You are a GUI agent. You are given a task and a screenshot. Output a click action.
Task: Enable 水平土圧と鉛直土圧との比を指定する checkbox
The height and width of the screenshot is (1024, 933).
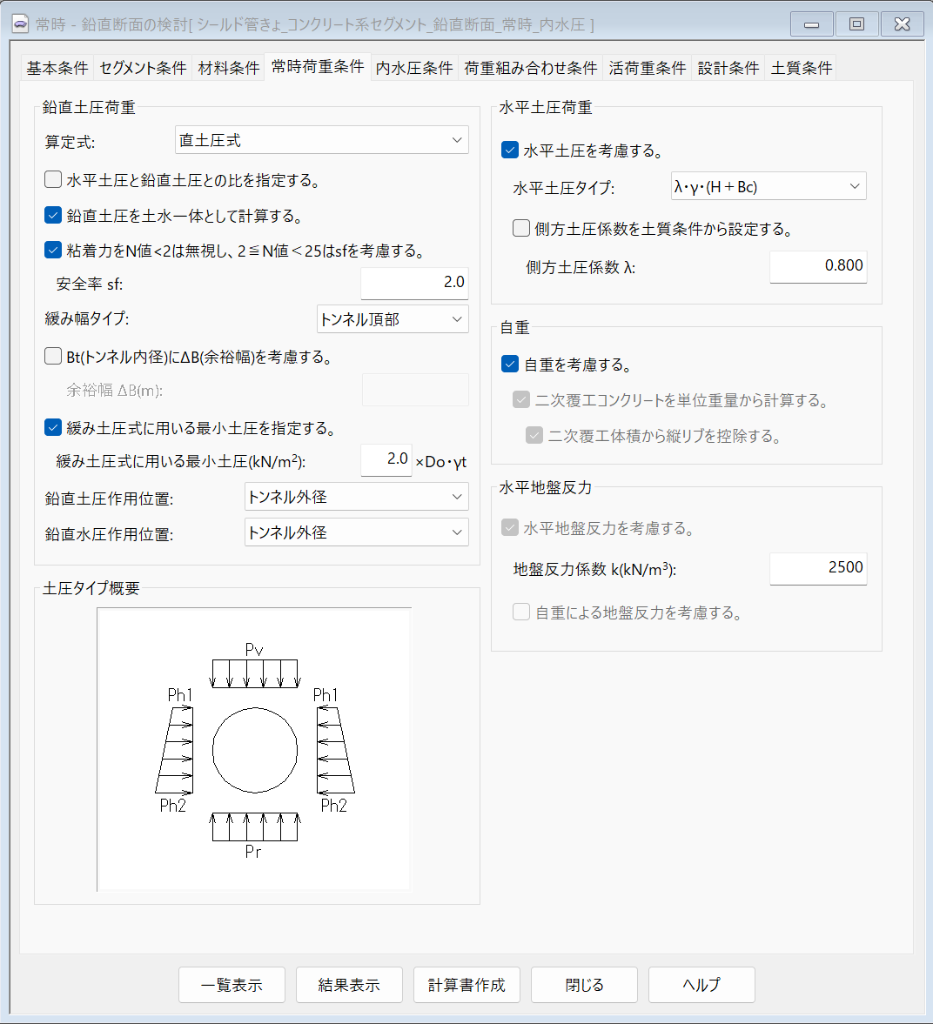53,180
